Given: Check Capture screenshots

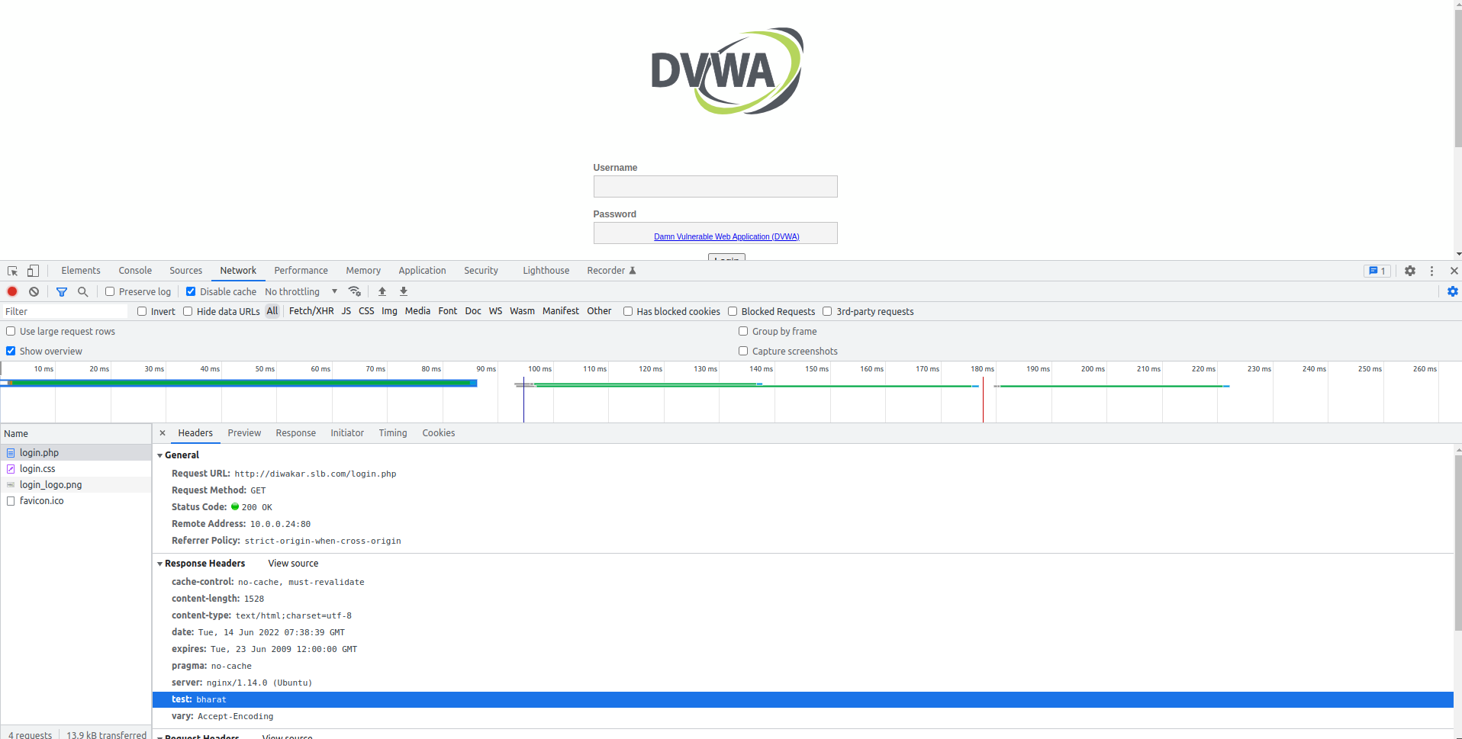Looking at the screenshot, I should (x=743, y=351).
